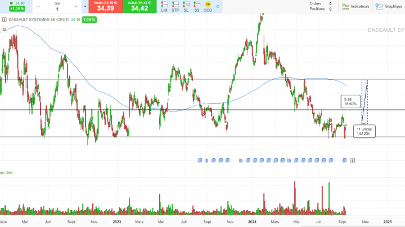The width and height of the screenshot is (405, 227).
Task: Select the OCO order icon
Action: (x=208, y=7)
